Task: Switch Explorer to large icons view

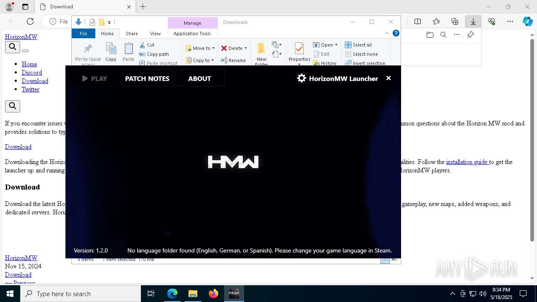Action: point(394,260)
